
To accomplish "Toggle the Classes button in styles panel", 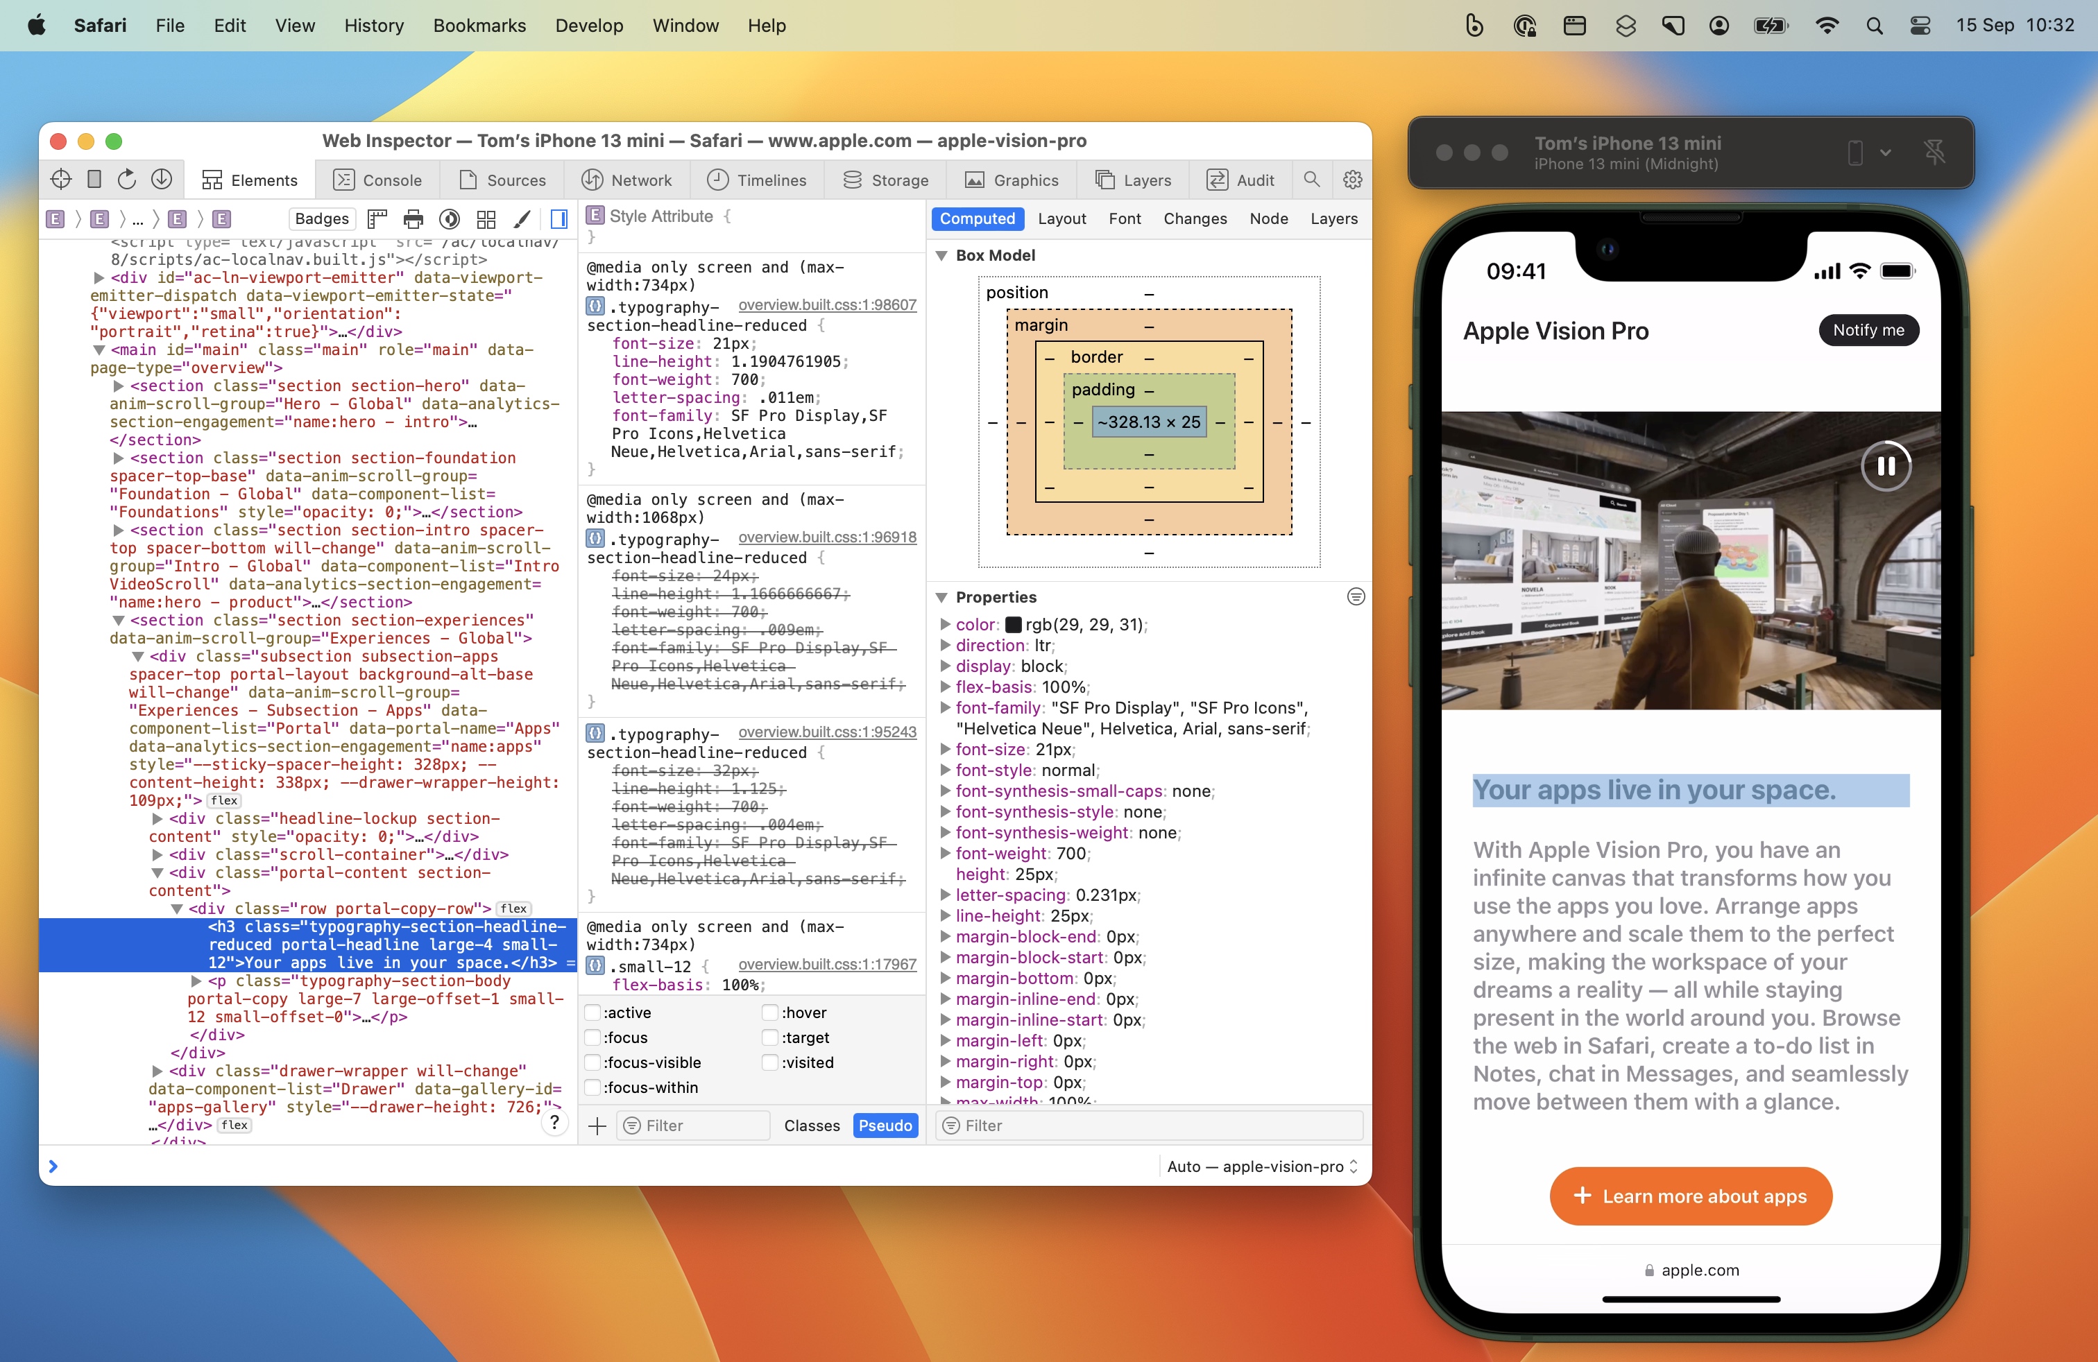I will (x=812, y=1125).
